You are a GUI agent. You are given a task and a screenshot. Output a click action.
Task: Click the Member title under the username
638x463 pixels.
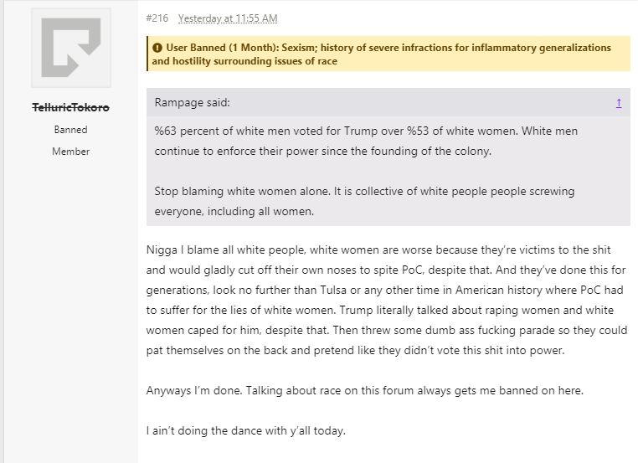pyautogui.click(x=71, y=152)
